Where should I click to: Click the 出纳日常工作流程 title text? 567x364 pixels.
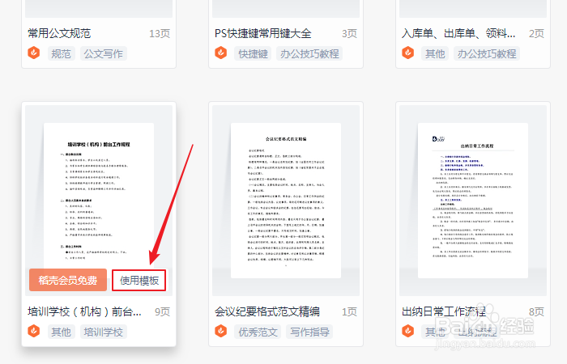(443, 311)
